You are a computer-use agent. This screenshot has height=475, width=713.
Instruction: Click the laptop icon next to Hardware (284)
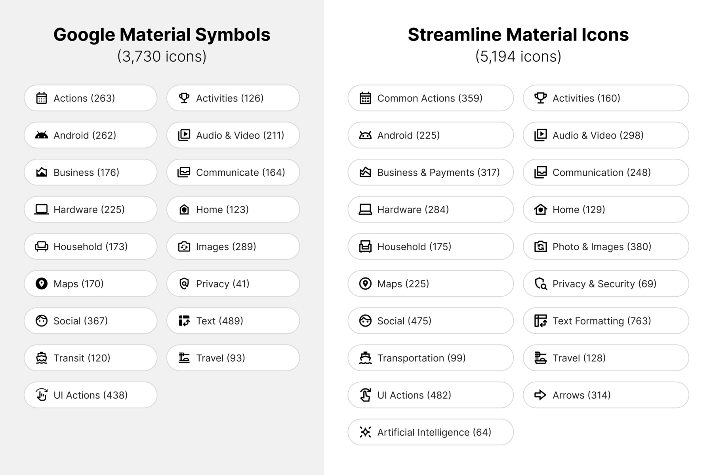(365, 209)
